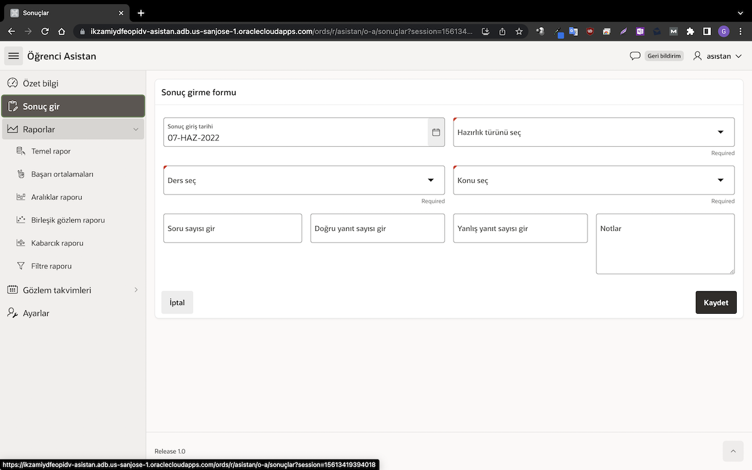Screen dimensions: 752x470
Task: Open the Ders seç dropdown
Action: (x=303, y=180)
